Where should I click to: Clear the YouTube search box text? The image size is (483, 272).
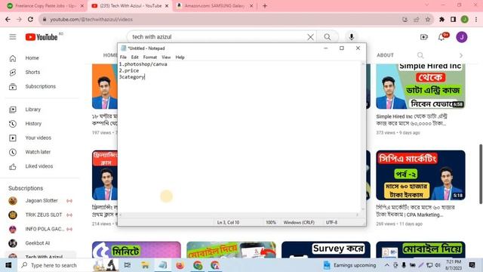point(310,37)
